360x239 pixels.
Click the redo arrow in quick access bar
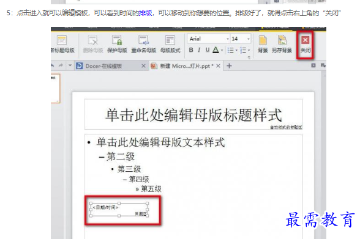[61, 66]
